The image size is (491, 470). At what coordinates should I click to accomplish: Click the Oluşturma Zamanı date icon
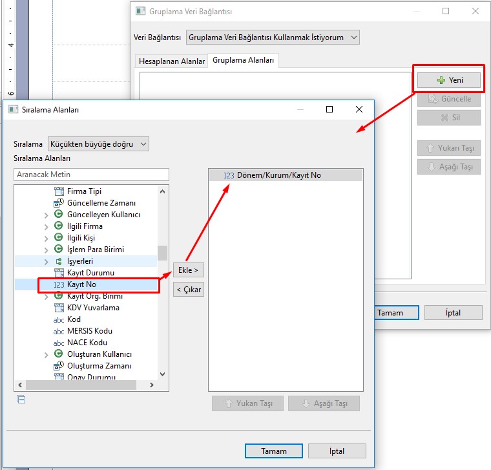click(58, 366)
